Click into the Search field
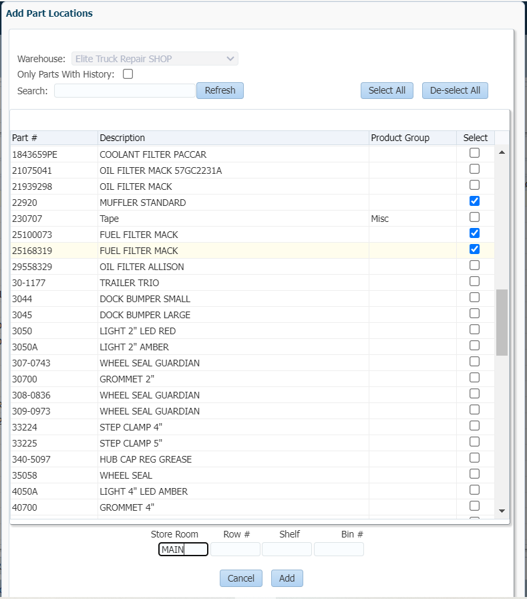This screenshot has width=527, height=599. click(125, 91)
